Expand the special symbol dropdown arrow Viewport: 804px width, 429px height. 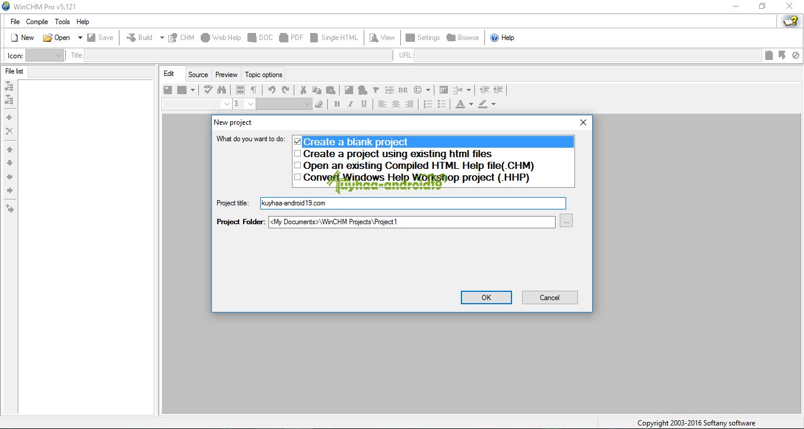(428, 90)
